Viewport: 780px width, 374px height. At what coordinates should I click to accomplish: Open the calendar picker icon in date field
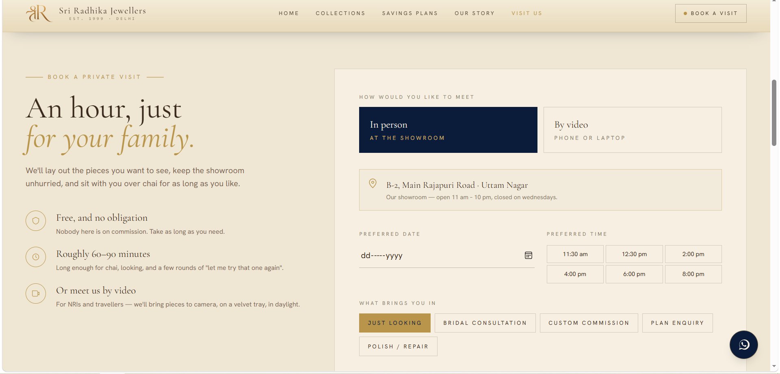tap(528, 255)
